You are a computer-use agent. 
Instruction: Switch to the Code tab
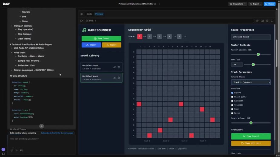coord(89,14)
